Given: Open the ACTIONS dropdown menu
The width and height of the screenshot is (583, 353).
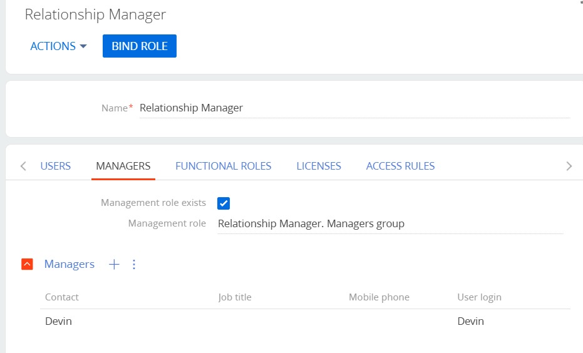Looking at the screenshot, I should [58, 46].
